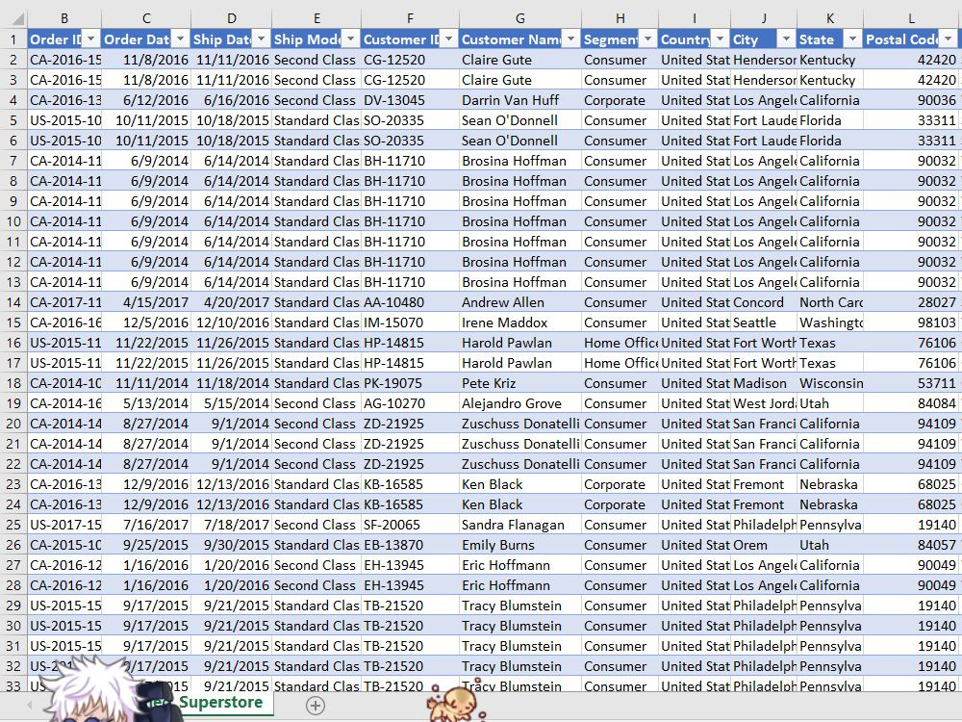
Task: Click the Alejandro Grove customer name cell
Action: tap(520, 403)
